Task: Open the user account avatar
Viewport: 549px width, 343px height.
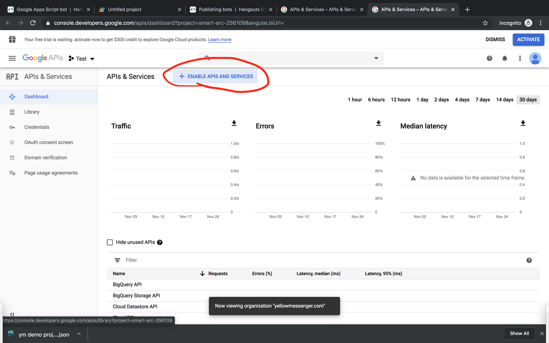Action: 535,58
